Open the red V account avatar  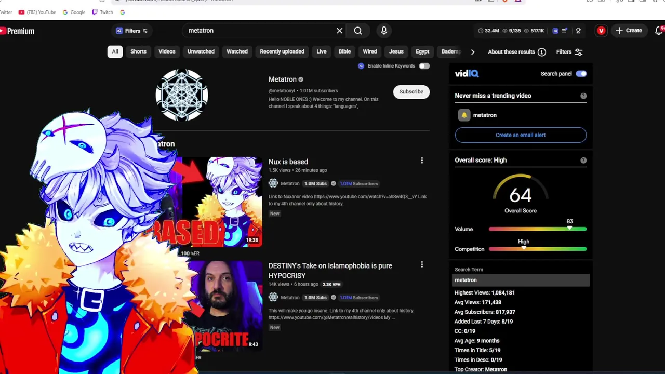click(601, 31)
